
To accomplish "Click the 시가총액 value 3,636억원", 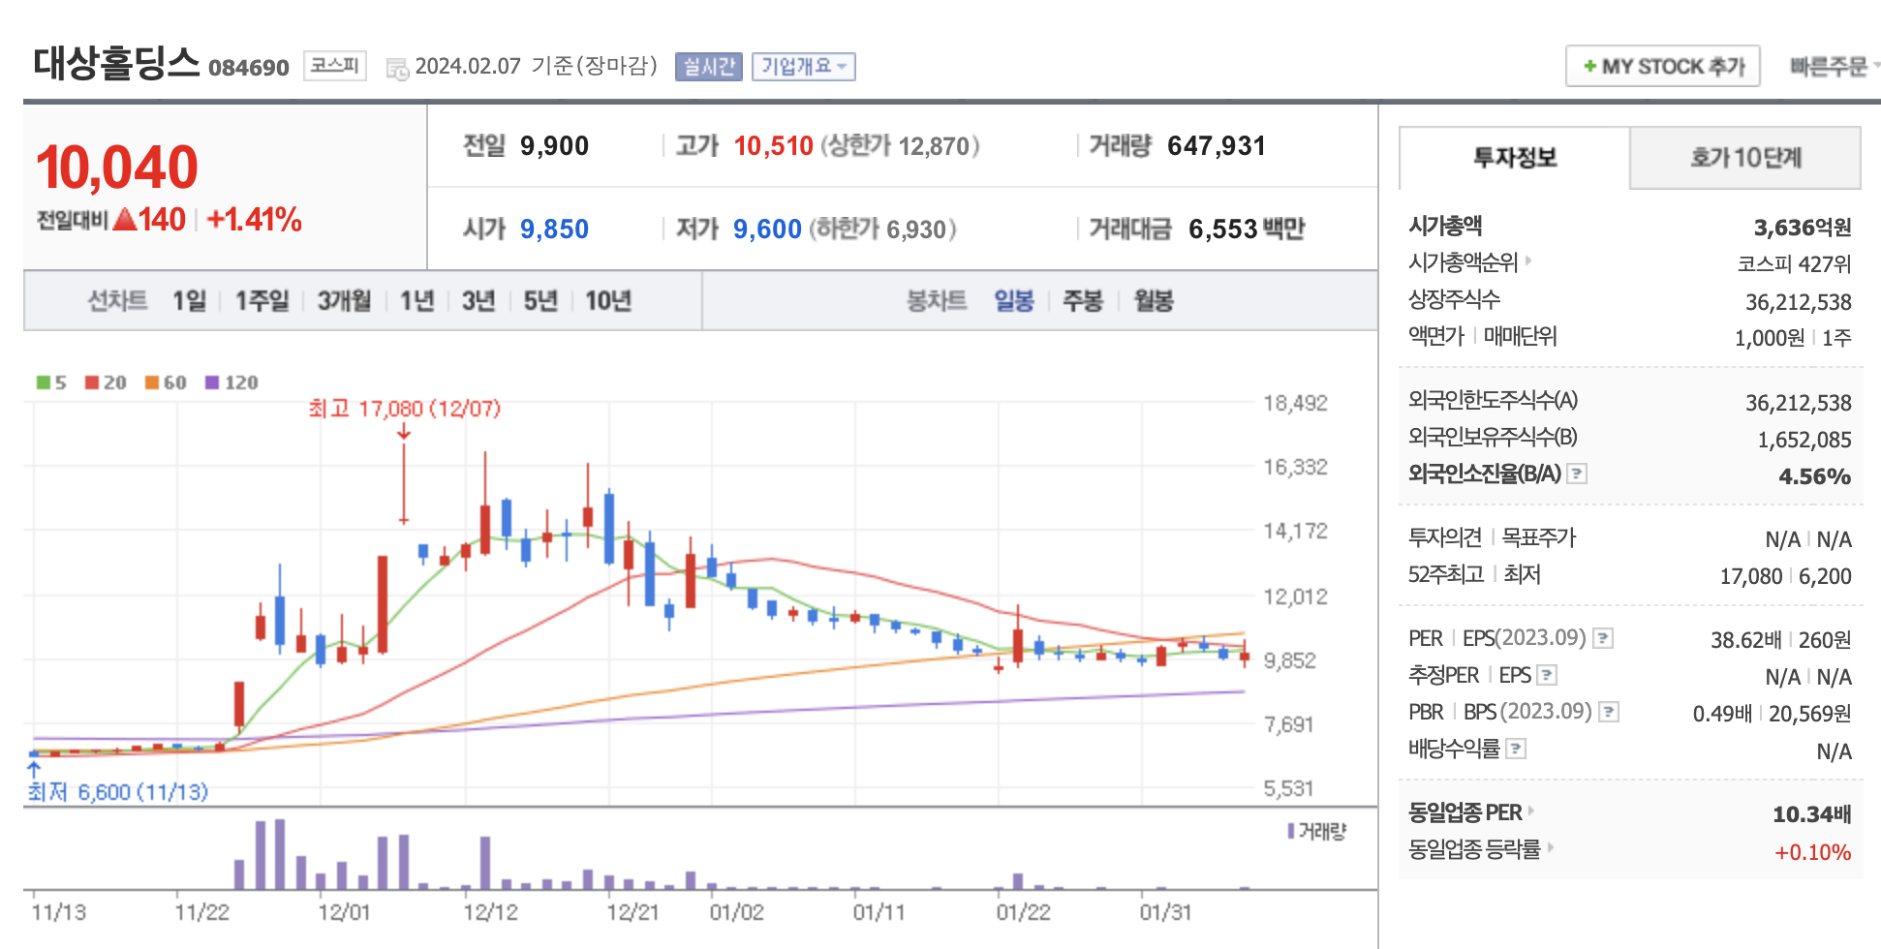I will click(1803, 228).
